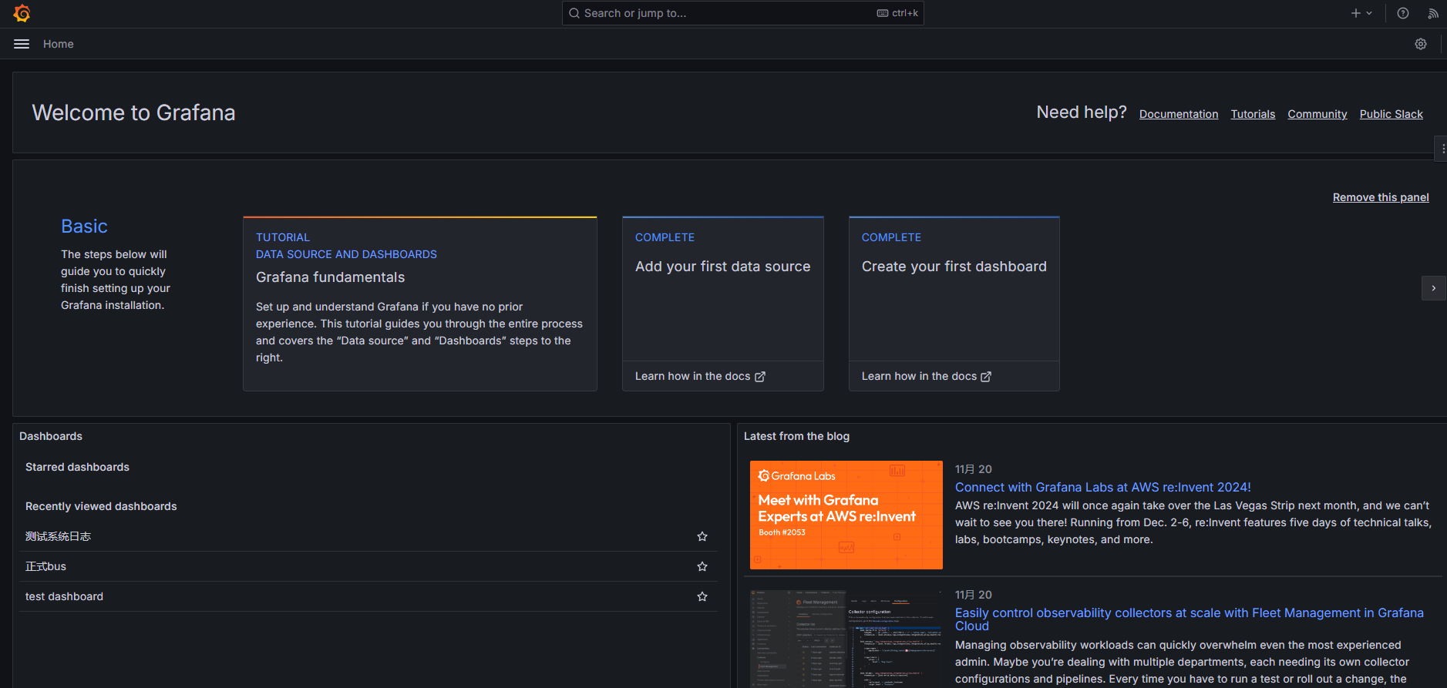Open the 正式bus dashboard
The width and height of the screenshot is (1447, 688).
point(45,566)
